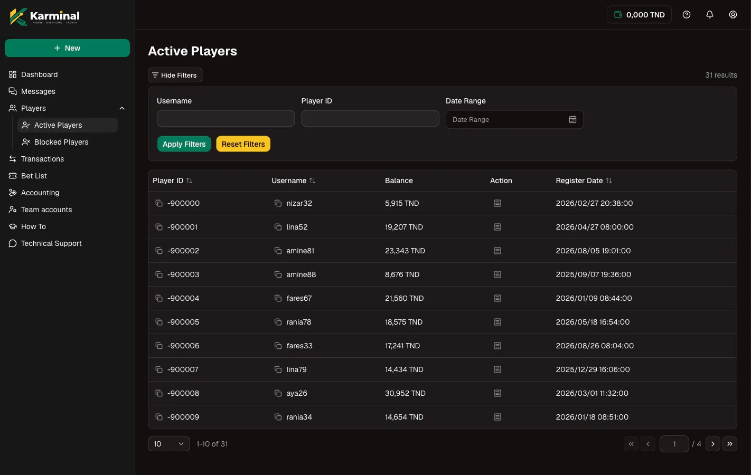Image resolution: width=751 pixels, height=475 pixels.
Task: Open action details for nizar32
Action: pyautogui.click(x=497, y=203)
